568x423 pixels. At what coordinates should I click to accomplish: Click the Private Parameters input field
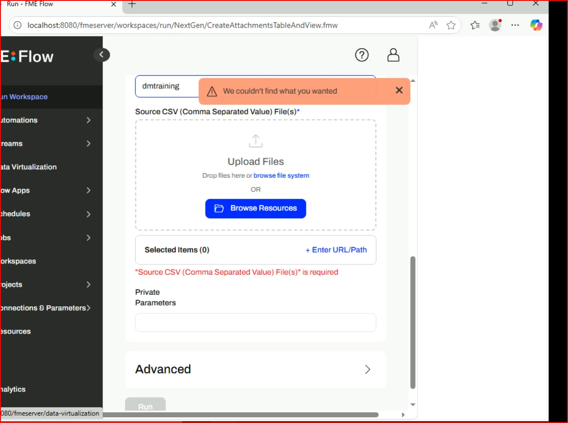tap(255, 323)
